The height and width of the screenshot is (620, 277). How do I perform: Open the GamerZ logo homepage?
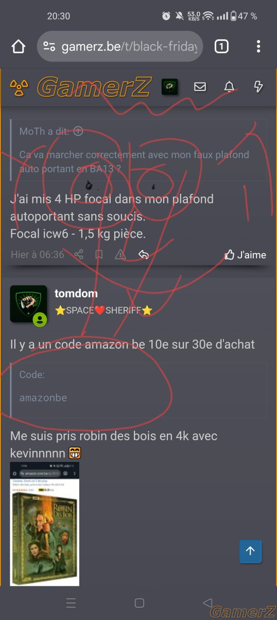pos(94,87)
